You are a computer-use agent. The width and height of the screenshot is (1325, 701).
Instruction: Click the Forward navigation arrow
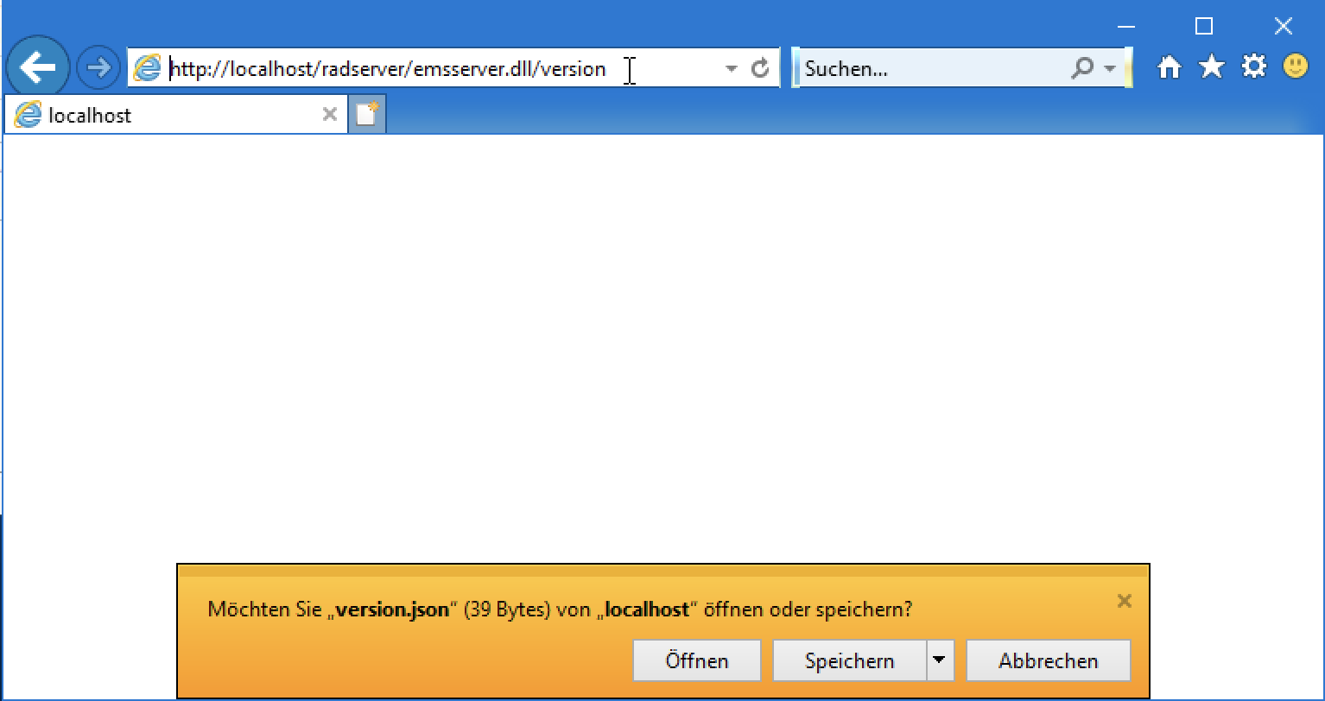click(x=98, y=67)
